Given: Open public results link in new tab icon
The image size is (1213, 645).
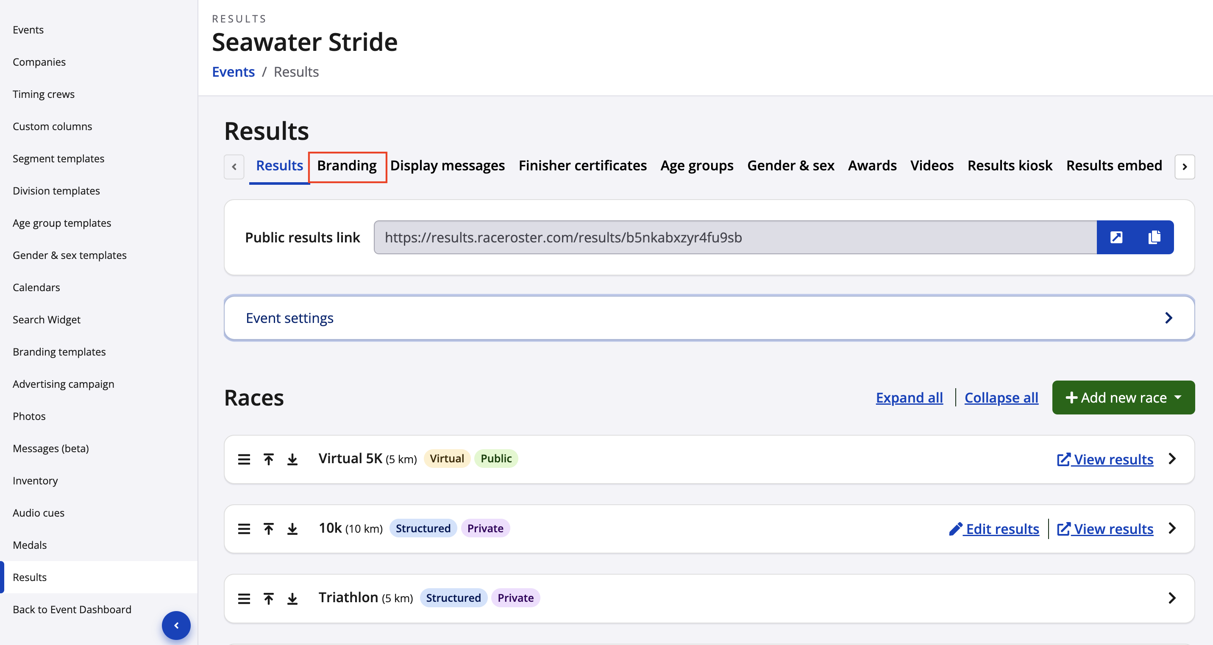Looking at the screenshot, I should tap(1116, 237).
